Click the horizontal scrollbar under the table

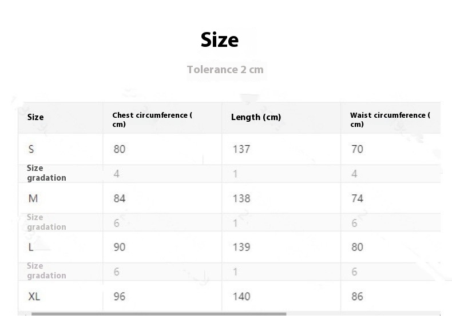coord(159,314)
